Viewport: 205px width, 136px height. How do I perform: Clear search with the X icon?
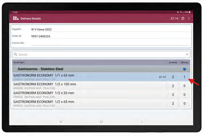[187, 54]
